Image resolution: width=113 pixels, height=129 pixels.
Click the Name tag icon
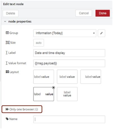(7, 119)
